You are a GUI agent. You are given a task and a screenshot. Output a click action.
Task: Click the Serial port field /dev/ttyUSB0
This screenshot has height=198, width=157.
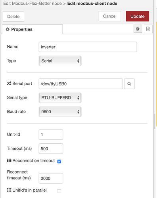point(81,84)
